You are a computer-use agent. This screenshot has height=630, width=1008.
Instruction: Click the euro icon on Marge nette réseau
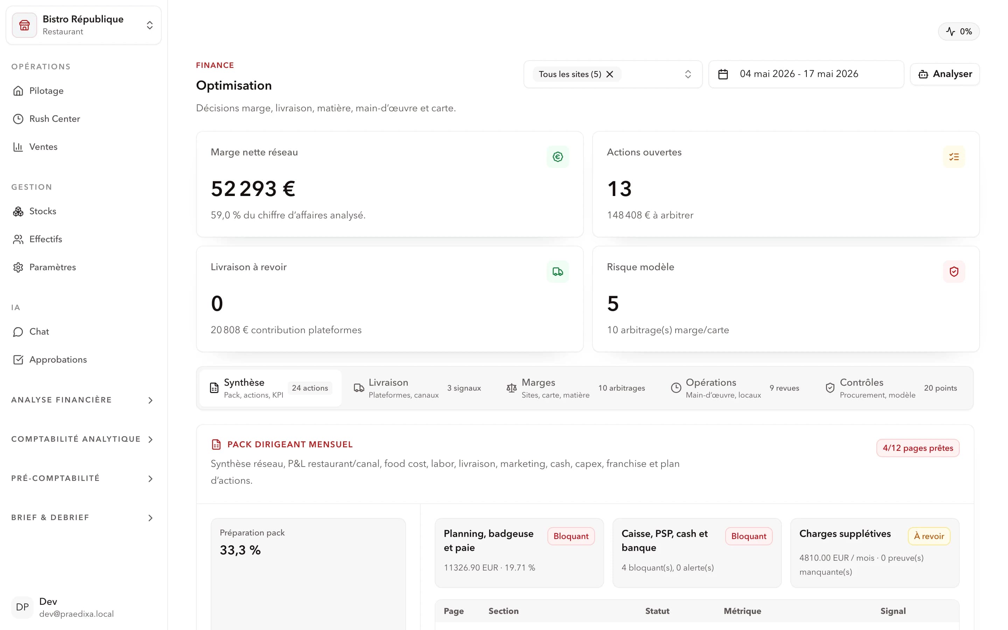[x=558, y=157]
